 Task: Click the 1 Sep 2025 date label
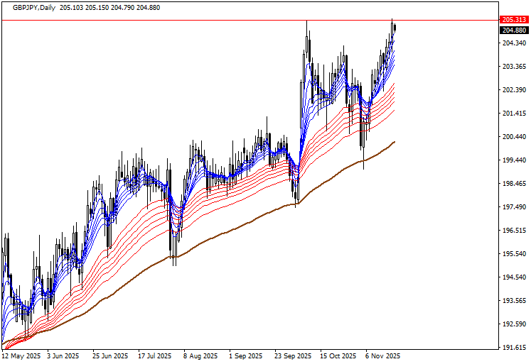[x=247, y=355]
